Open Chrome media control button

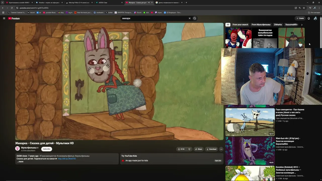pyautogui.click(x=310, y=8)
